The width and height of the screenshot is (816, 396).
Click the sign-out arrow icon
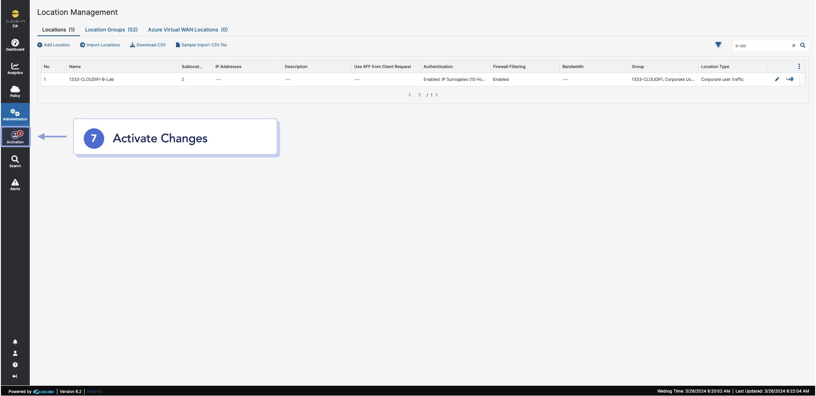(15, 376)
